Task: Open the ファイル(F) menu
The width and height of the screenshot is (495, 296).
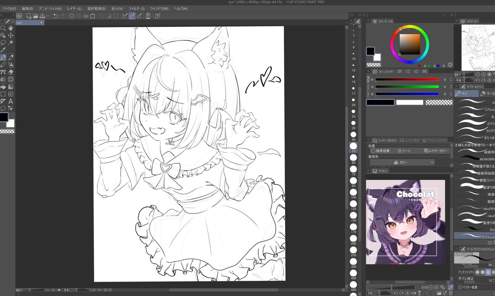Action: 9,9
